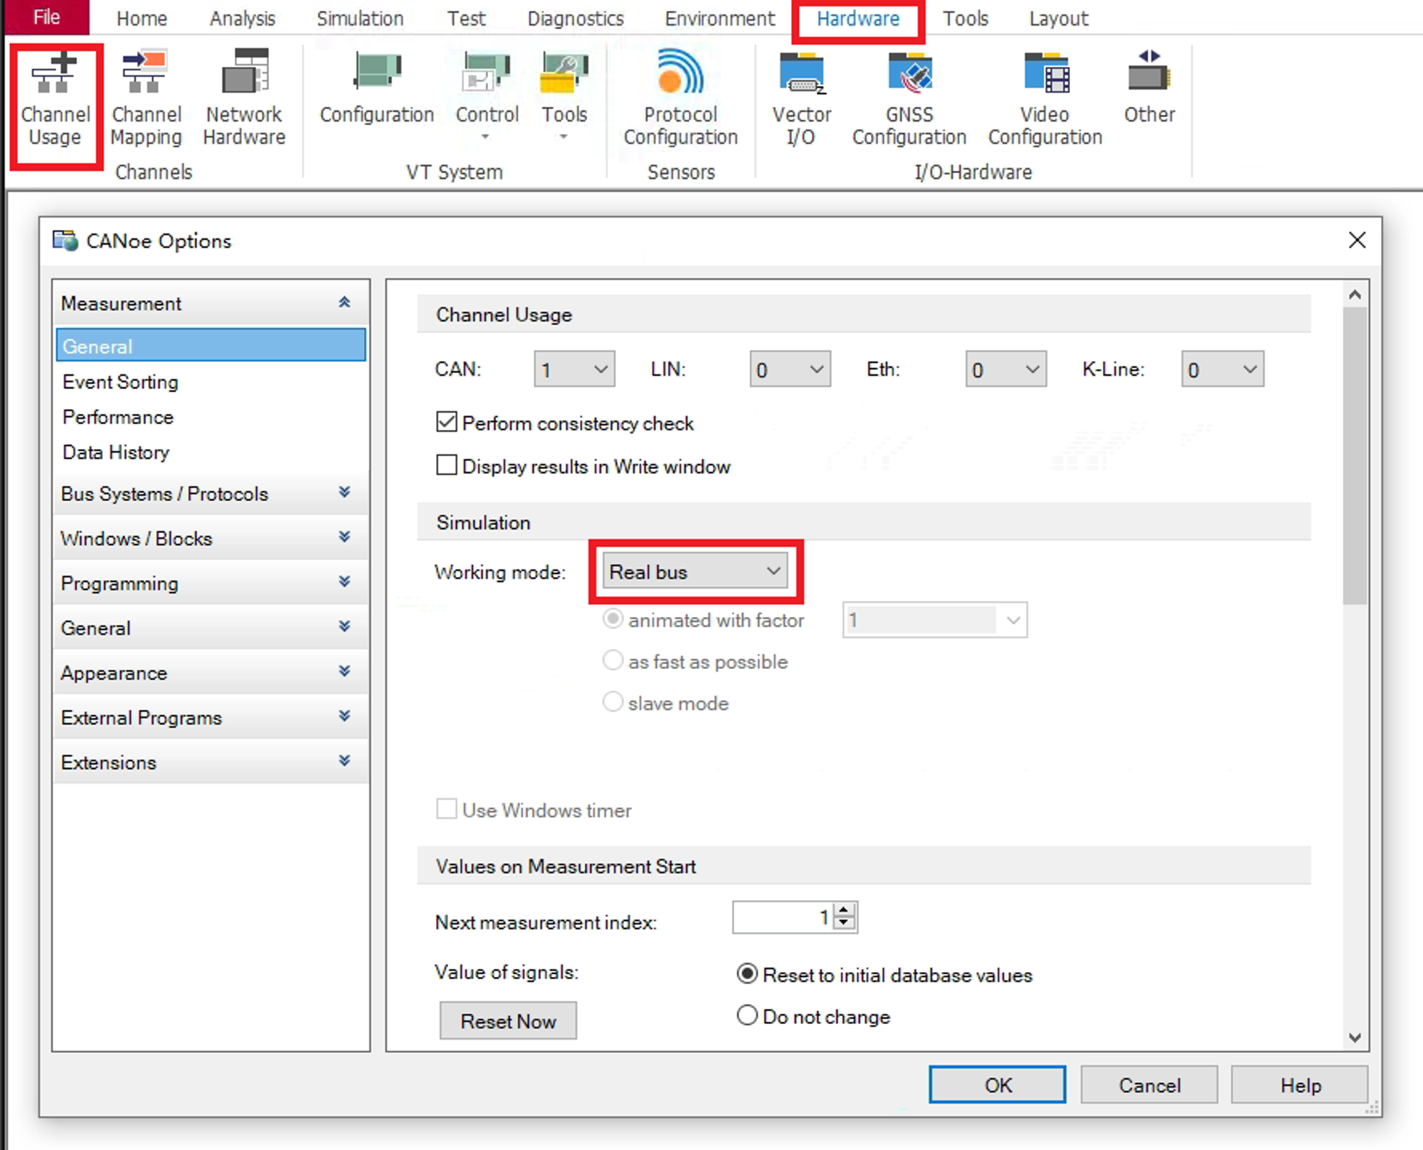The width and height of the screenshot is (1423, 1150).
Task: Open Other I/O-Hardware options
Action: pos(1149,88)
